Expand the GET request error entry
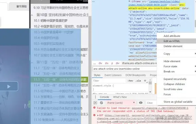This screenshot has width=196, height=124. pyautogui.click(x=98, y=115)
